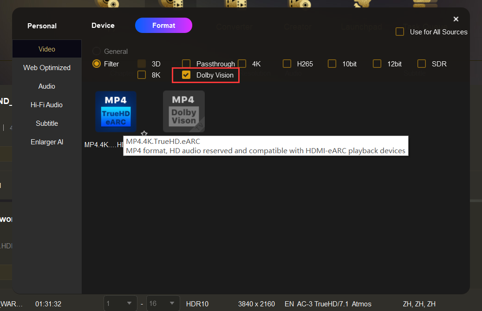The image size is (482, 311).
Task: Click the 01:31:32 duration text
Action: click(x=48, y=304)
